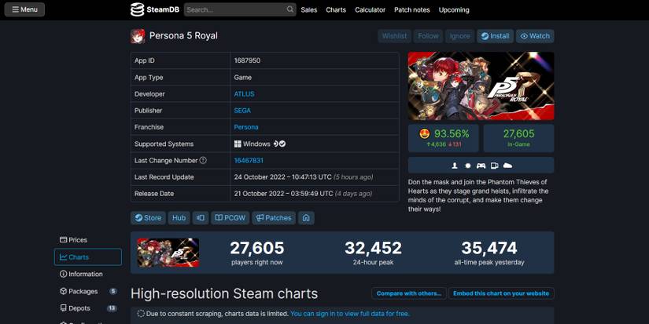
Task: Select the Charts sidebar tab
Action: [88, 257]
